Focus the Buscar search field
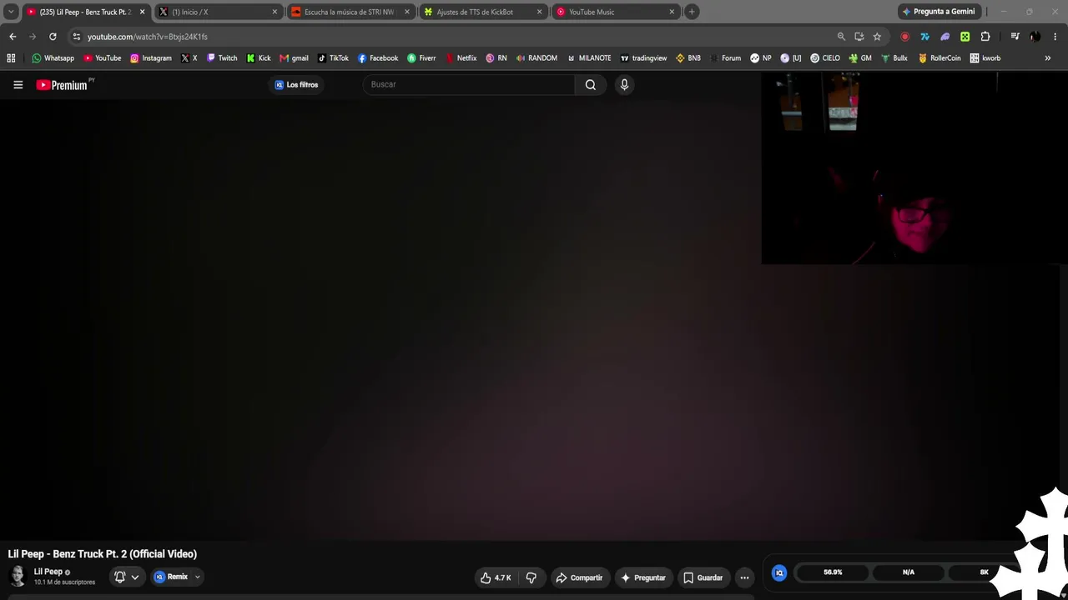This screenshot has height=600, width=1068. point(469,84)
